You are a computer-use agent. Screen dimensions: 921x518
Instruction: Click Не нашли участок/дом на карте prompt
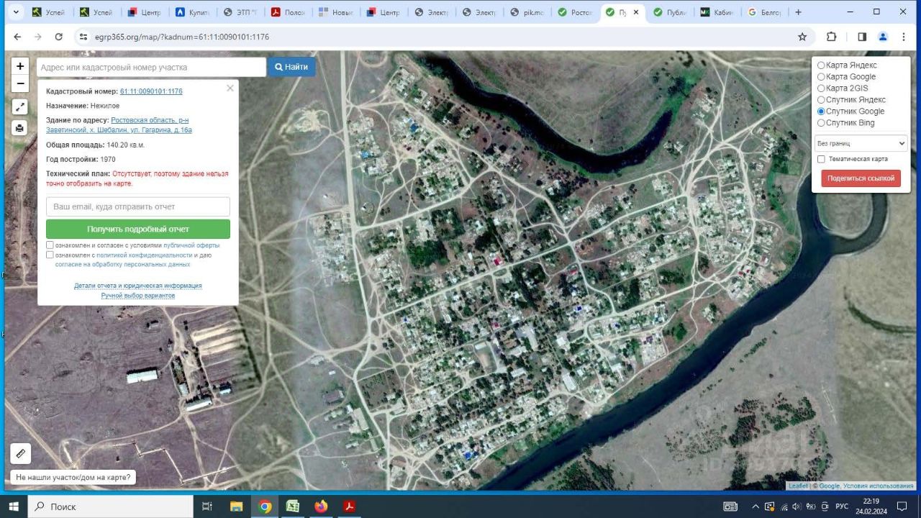(x=73, y=477)
